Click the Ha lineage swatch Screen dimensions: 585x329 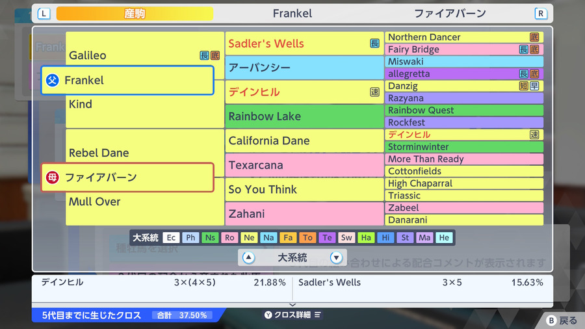[x=366, y=237]
